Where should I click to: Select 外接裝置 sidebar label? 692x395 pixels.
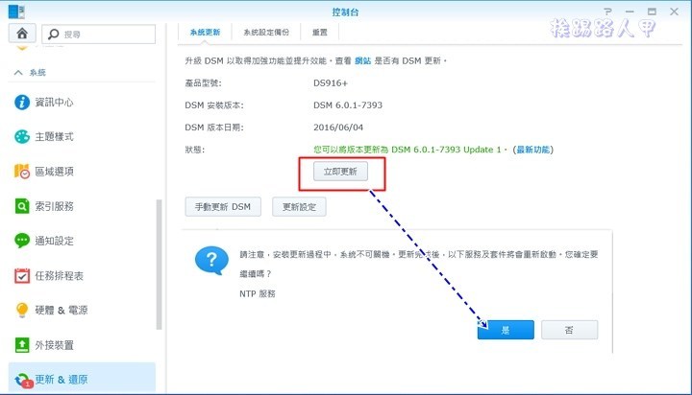54,345
